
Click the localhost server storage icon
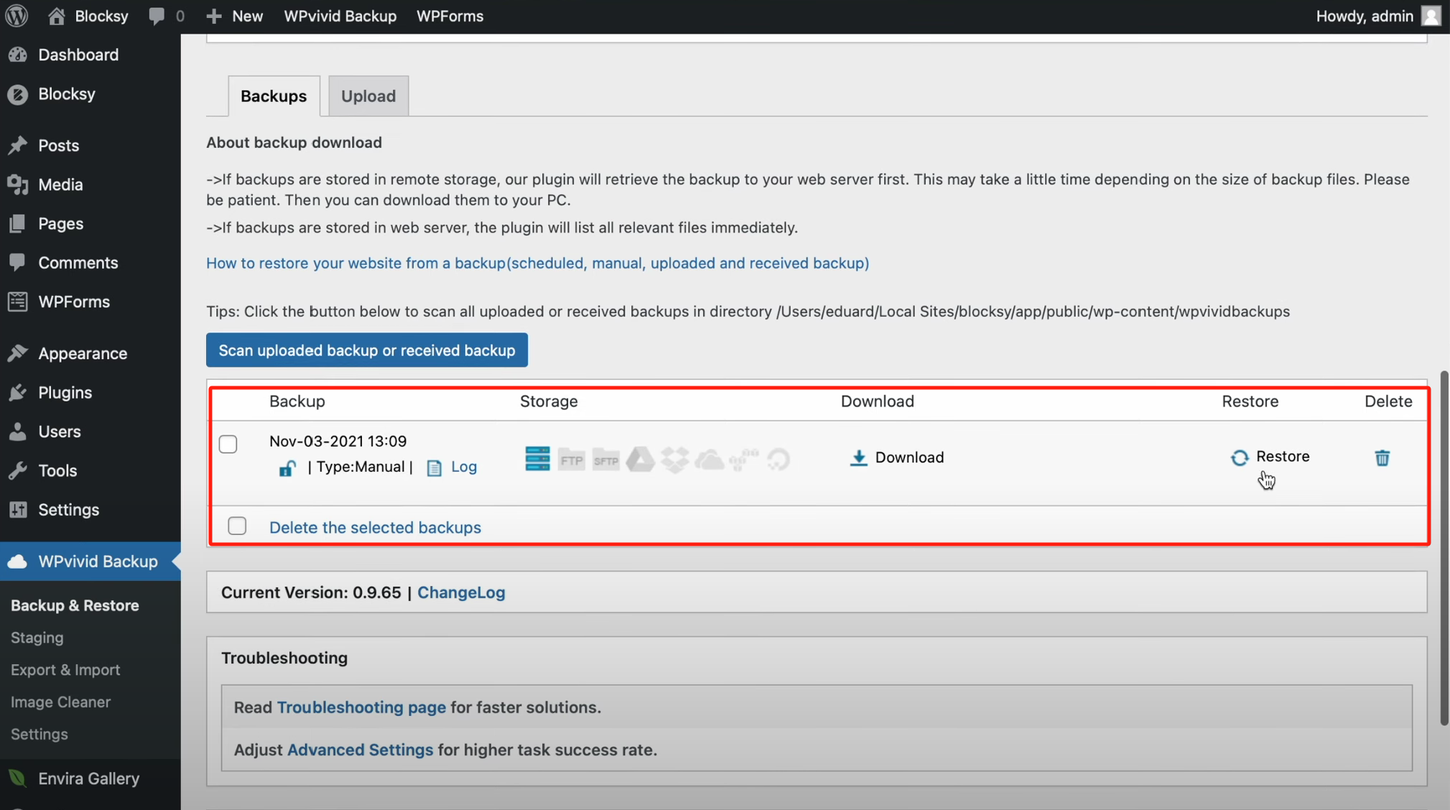point(537,458)
